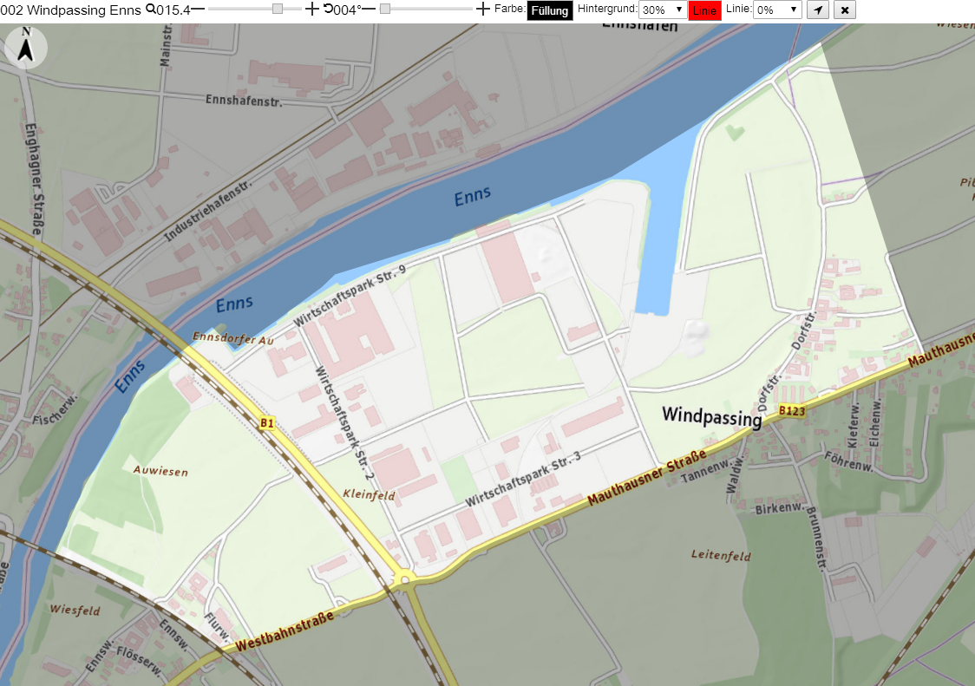
Task: Click the red Linie color button
Action: click(x=704, y=10)
